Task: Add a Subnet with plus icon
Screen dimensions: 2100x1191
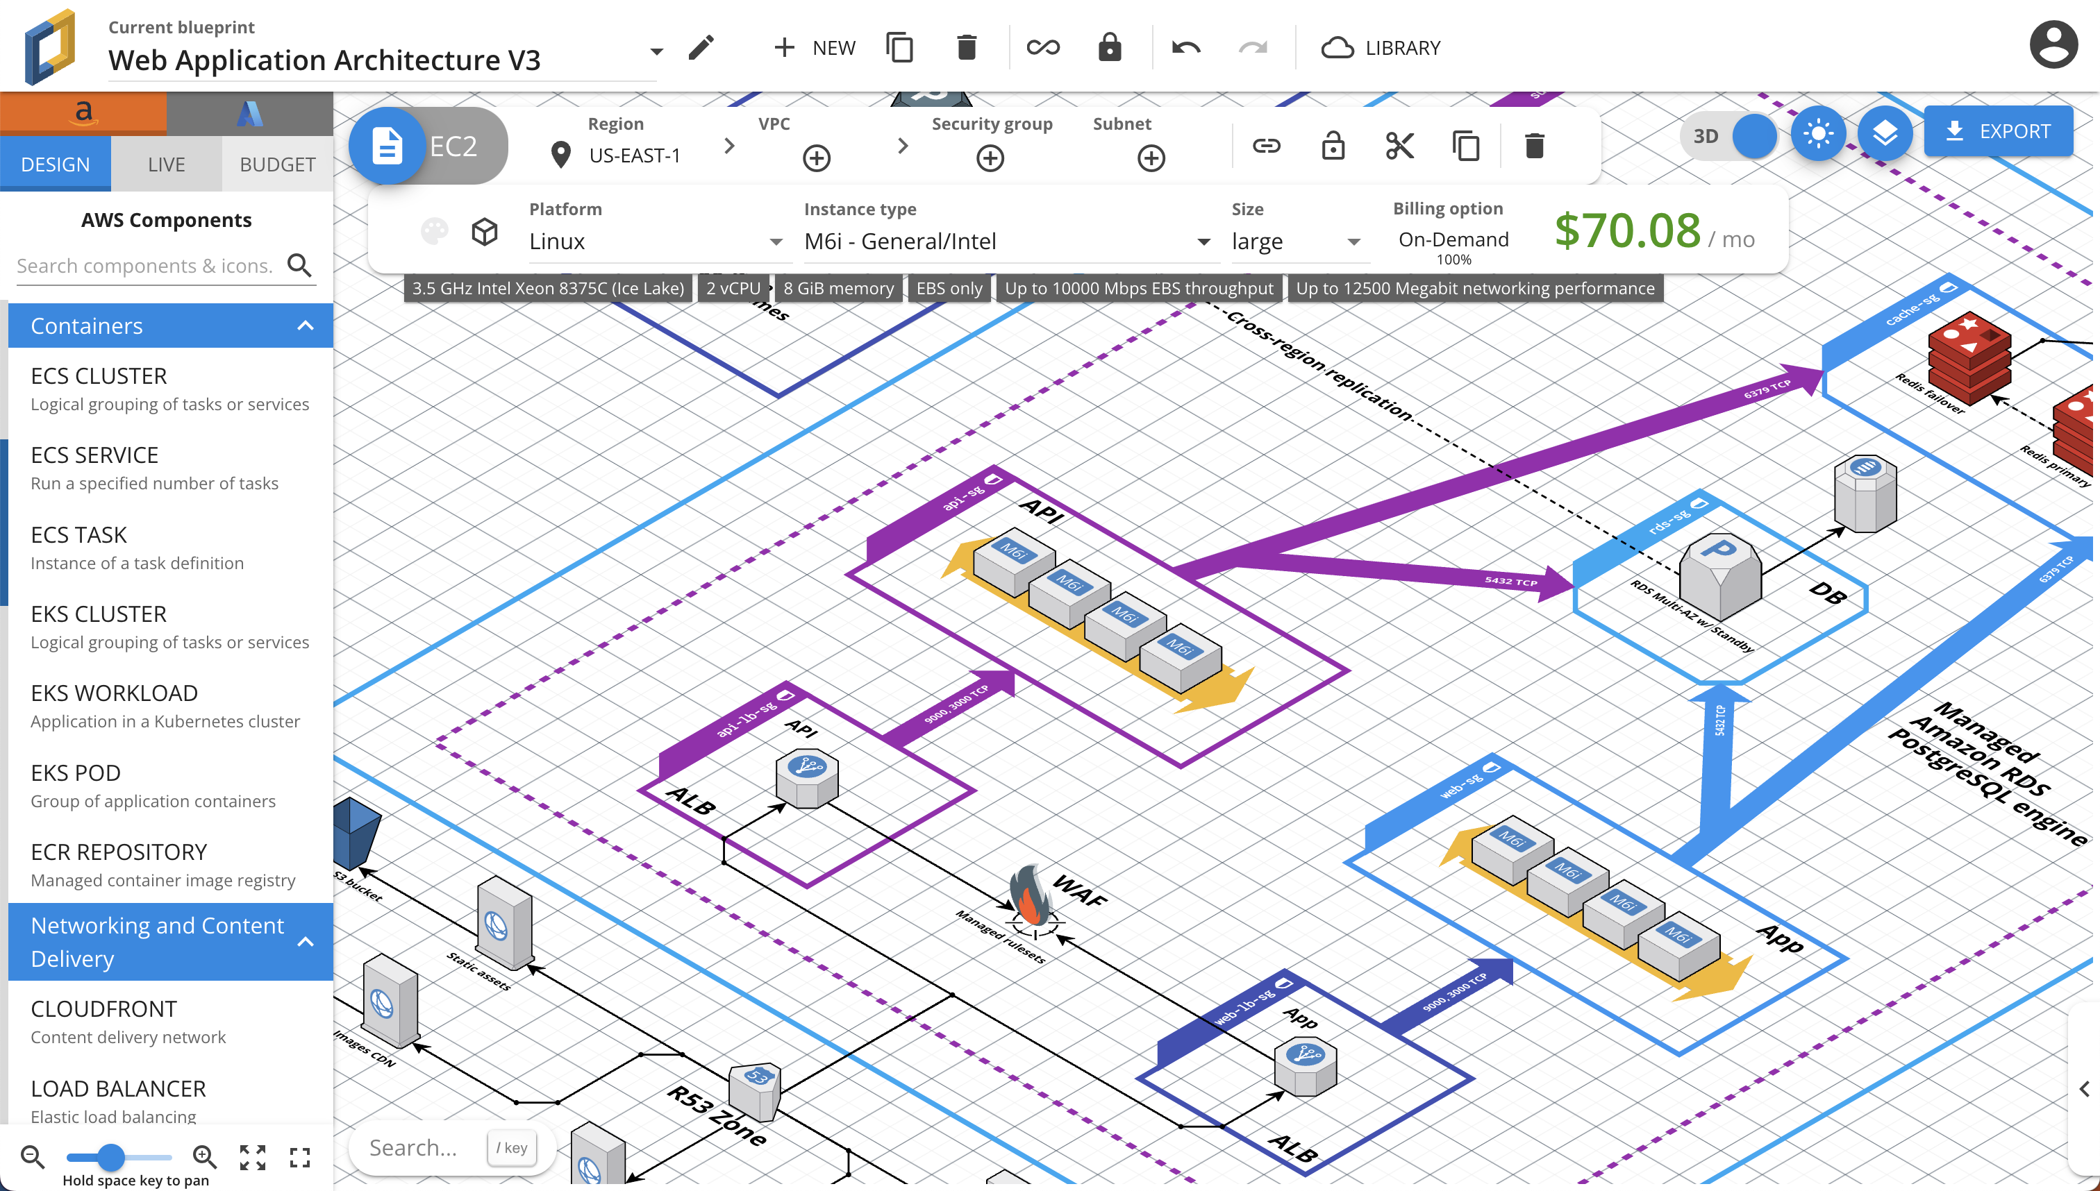Action: pyautogui.click(x=1151, y=158)
